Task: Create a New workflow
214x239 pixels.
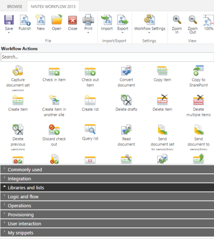Action: click(41, 22)
